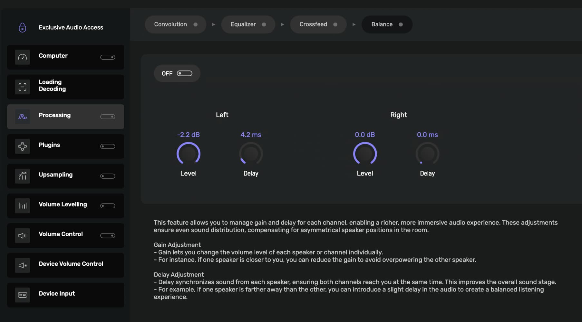Screen dimensions: 582x322
Task: Select the Crossfeed tab
Action: (x=318, y=24)
